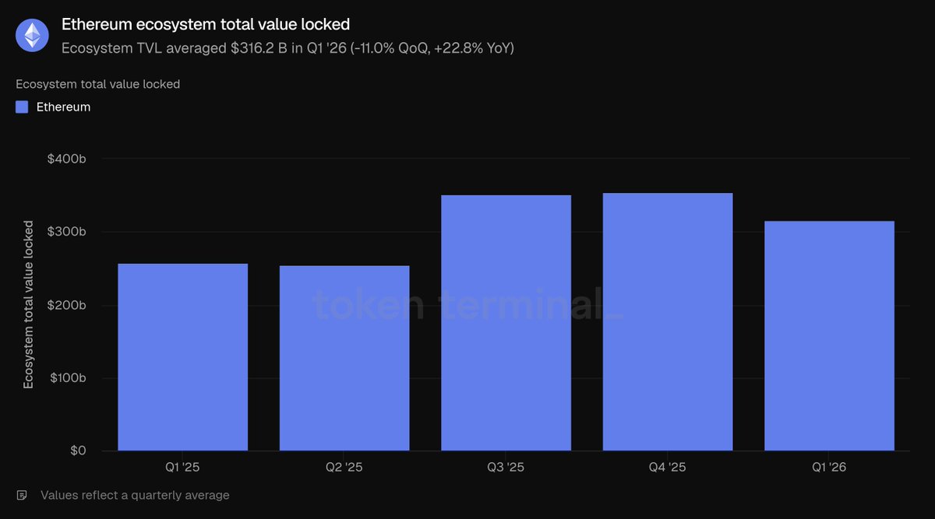Click the $200b y-axis label
This screenshot has width=935, height=519.
pyautogui.click(x=67, y=305)
